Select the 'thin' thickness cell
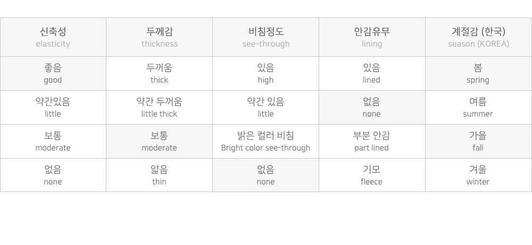Image resolution: width=532 pixels, height=245 pixels. [159, 175]
